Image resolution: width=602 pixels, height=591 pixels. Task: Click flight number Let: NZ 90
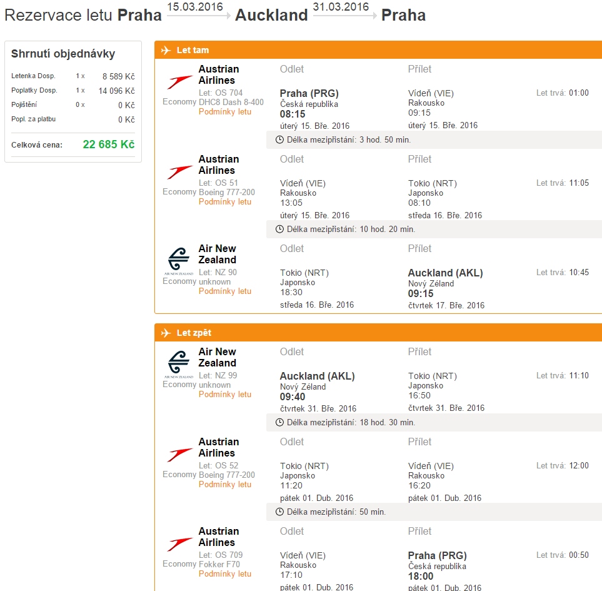click(x=218, y=272)
